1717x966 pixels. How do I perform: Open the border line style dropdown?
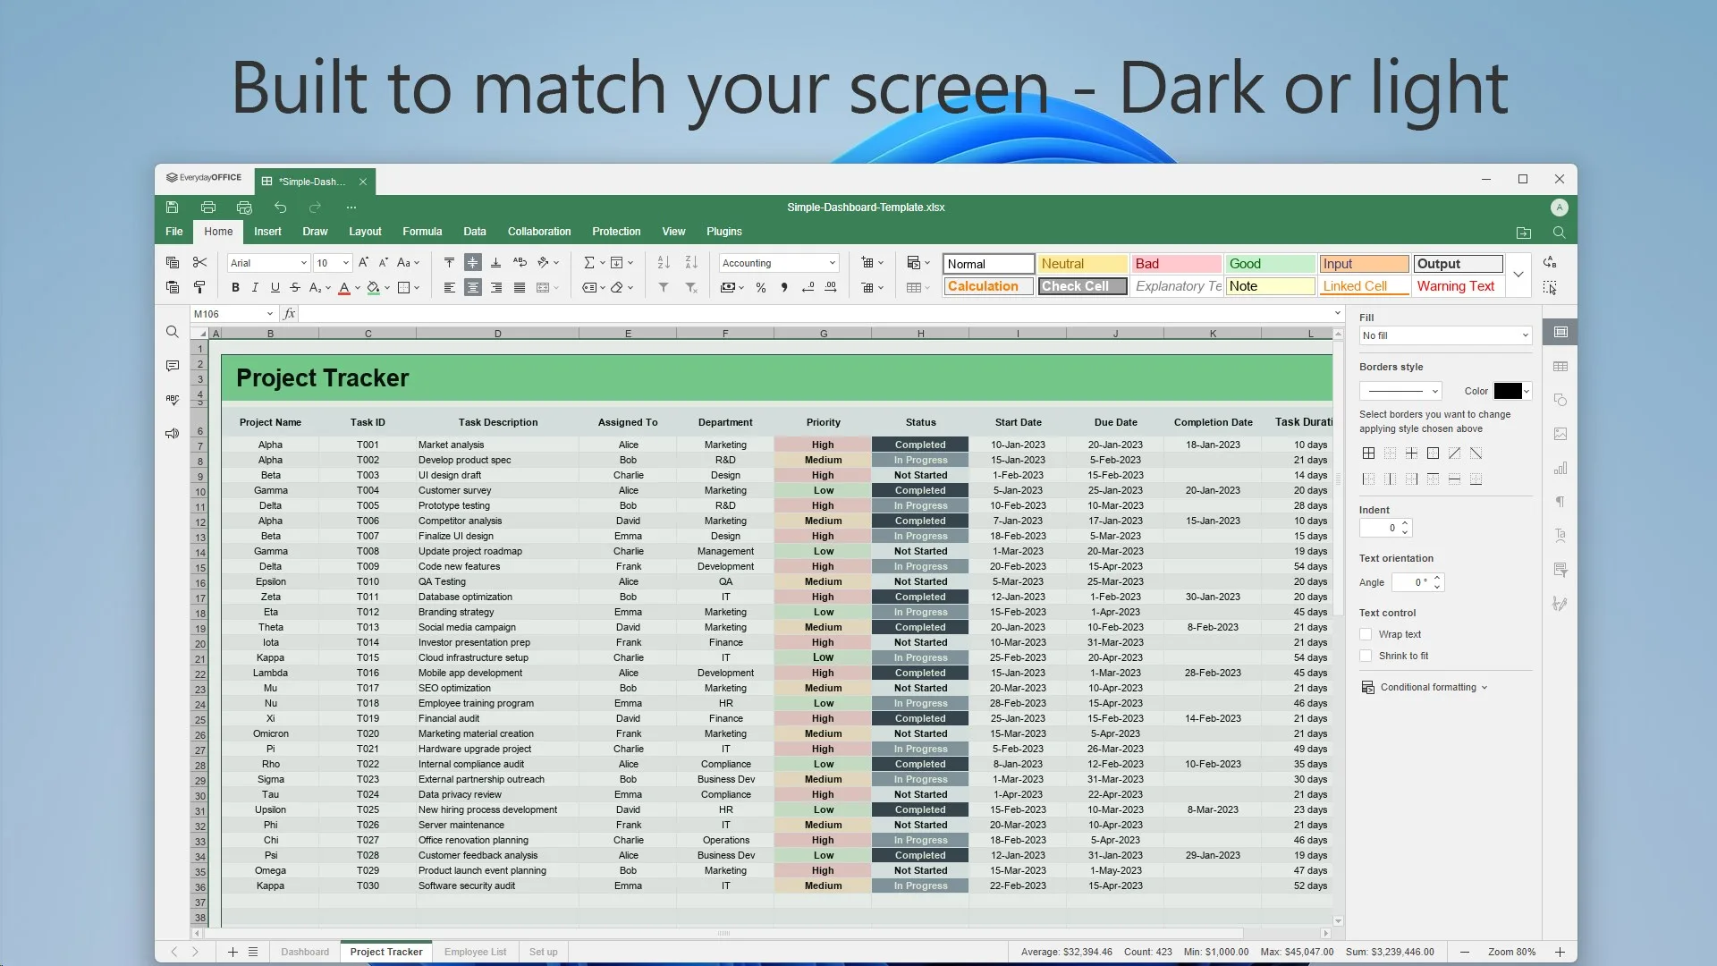1400,391
